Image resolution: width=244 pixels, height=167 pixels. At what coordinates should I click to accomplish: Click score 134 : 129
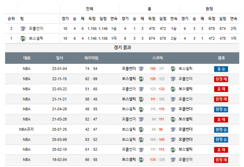point(157,160)
